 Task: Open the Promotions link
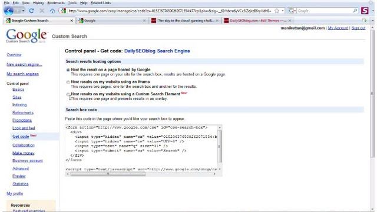pos(22,120)
